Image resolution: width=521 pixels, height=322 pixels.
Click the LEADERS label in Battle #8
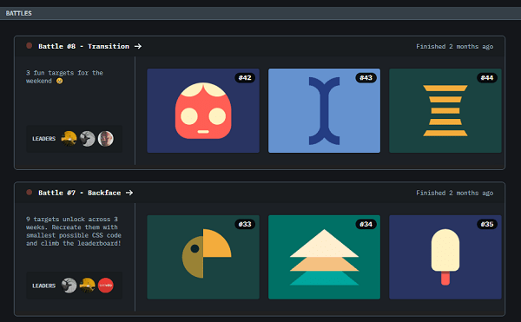coord(44,139)
